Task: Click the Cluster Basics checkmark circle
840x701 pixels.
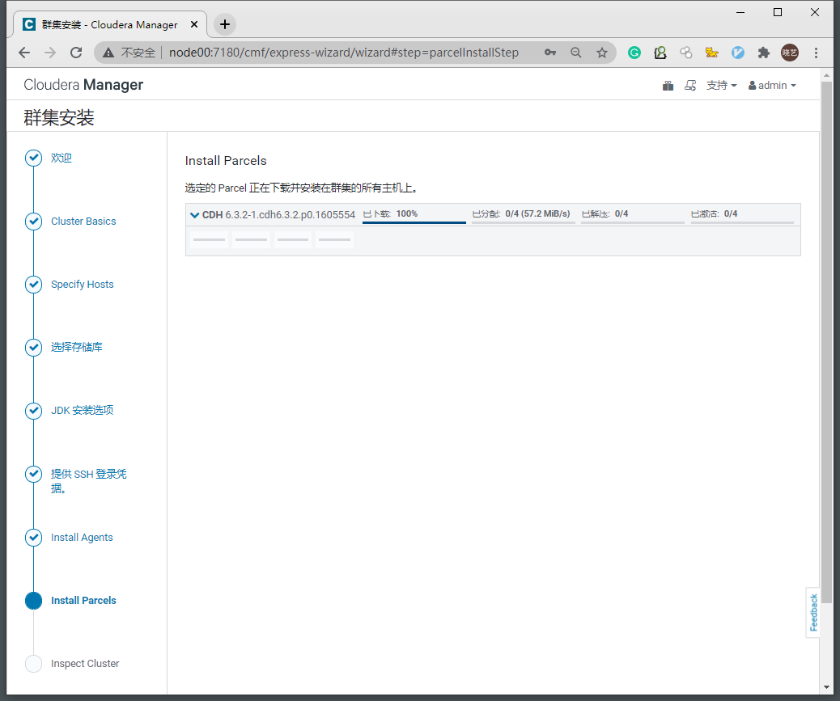Action: click(34, 221)
